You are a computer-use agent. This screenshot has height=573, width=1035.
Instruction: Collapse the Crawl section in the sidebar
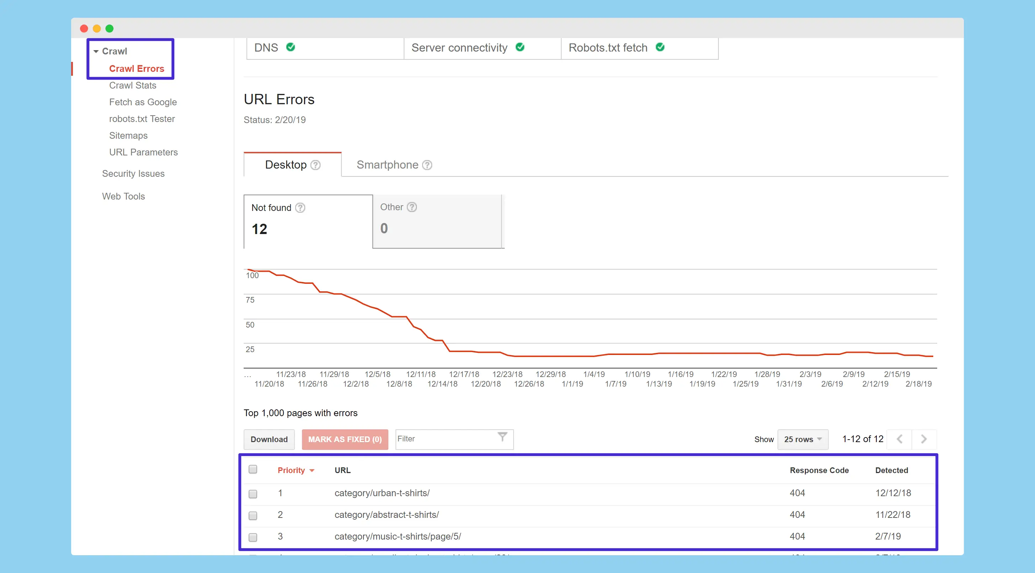coord(96,51)
